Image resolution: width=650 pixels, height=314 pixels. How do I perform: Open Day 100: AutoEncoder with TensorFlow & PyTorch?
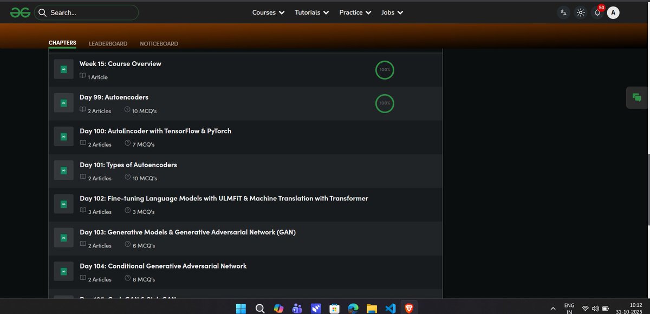click(155, 131)
